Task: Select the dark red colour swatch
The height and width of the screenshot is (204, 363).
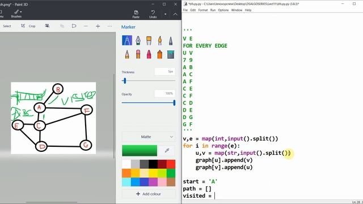Action: 162,164
